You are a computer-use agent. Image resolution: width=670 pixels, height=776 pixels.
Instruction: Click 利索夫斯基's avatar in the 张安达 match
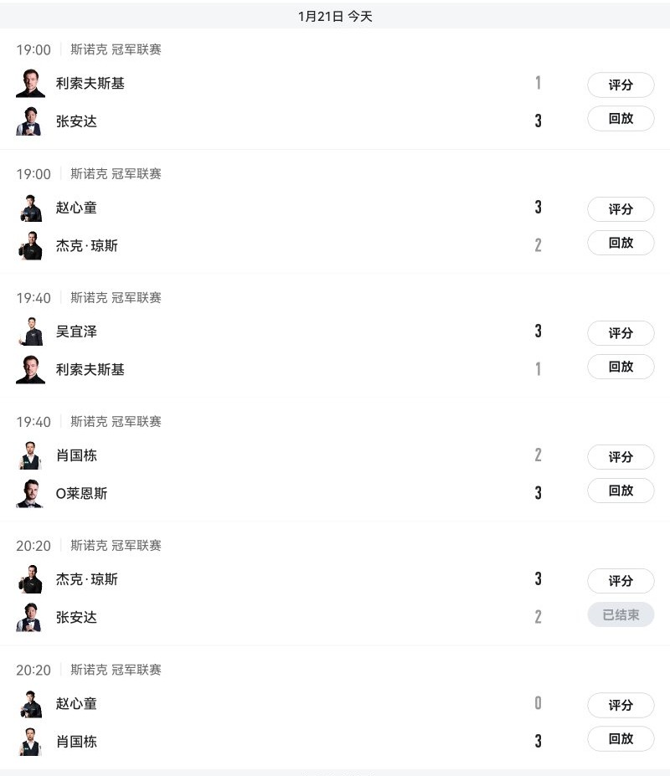coord(30,84)
